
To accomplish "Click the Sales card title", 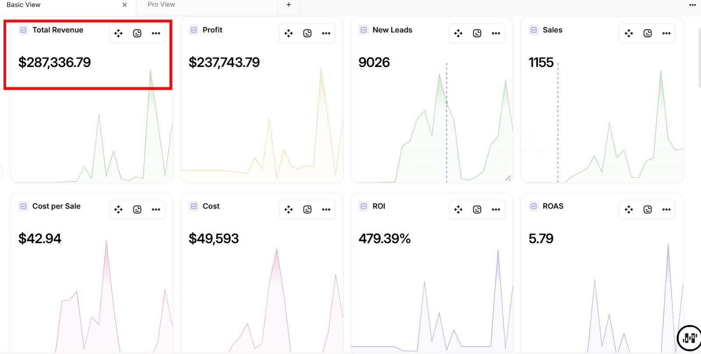I will [552, 30].
